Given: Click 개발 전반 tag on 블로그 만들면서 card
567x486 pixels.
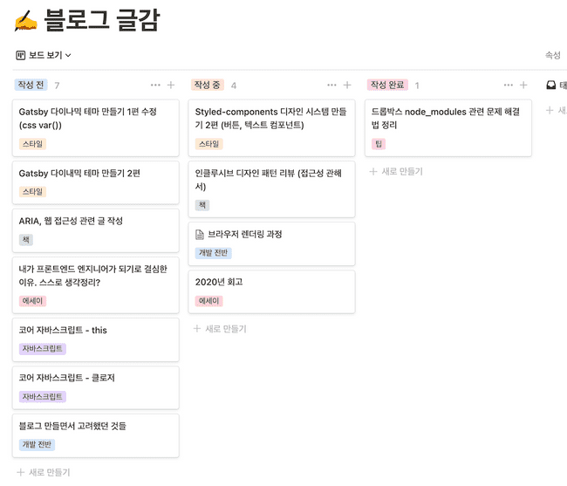Looking at the screenshot, I should click(x=37, y=444).
